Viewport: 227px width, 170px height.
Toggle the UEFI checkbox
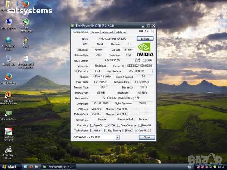[x=144, y=61]
